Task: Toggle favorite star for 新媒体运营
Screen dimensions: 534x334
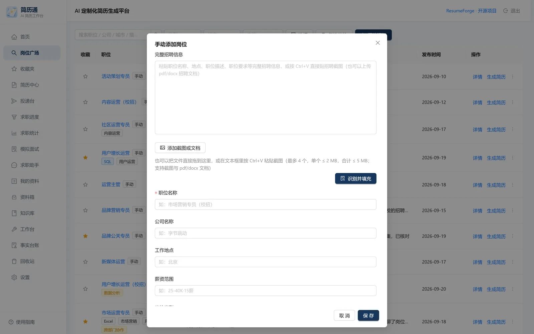Action: (85, 262)
